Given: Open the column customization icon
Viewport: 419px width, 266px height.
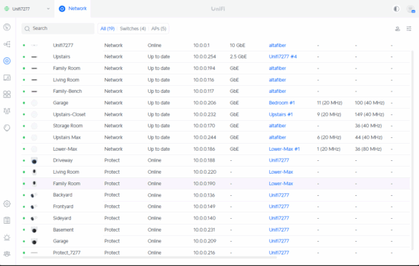Looking at the screenshot, I should pyautogui.click(x=409, y=29).
